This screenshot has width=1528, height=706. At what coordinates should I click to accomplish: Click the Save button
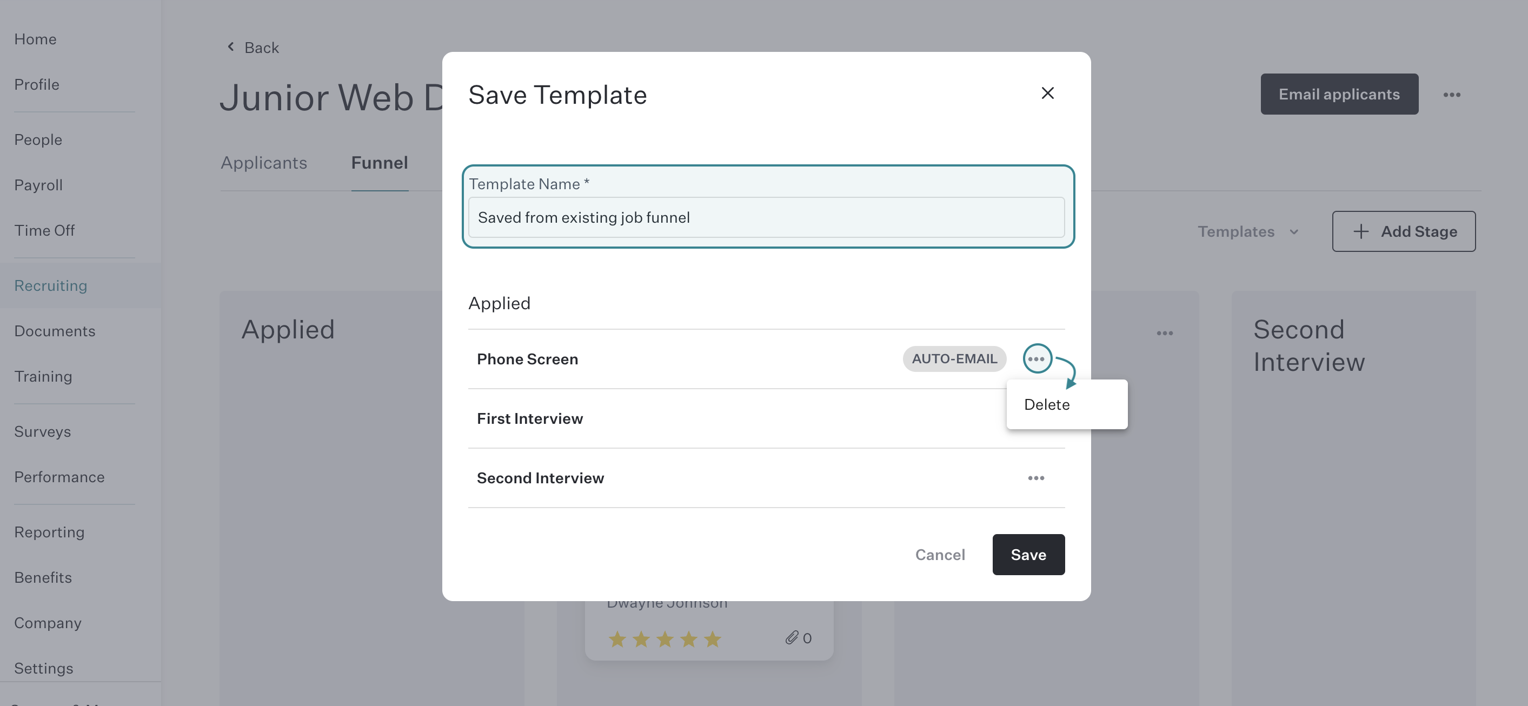(x=1028, y=555)
